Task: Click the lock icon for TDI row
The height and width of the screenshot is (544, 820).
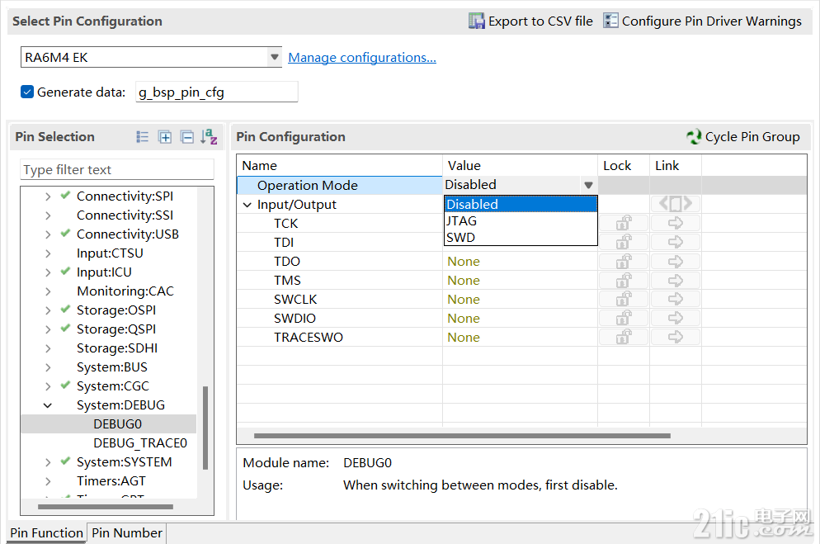Action: (x=624, y=242)
